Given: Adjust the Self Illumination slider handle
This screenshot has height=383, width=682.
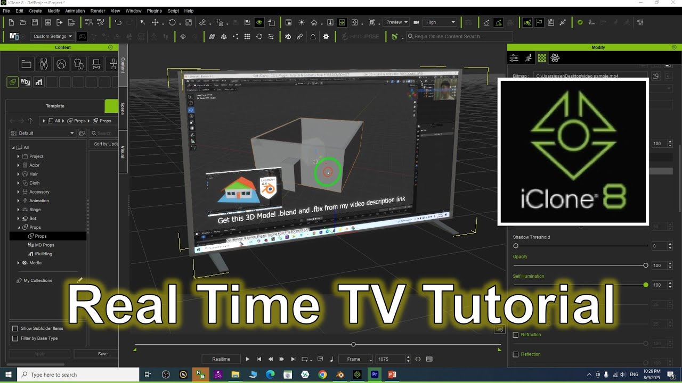Looking at the screenshot, I should pyautogui.click(x=646, y=285).
